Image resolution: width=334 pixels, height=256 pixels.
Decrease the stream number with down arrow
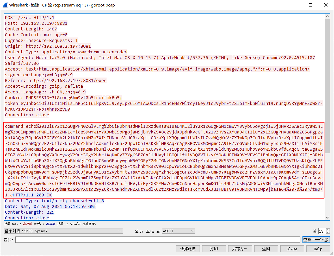328,232
